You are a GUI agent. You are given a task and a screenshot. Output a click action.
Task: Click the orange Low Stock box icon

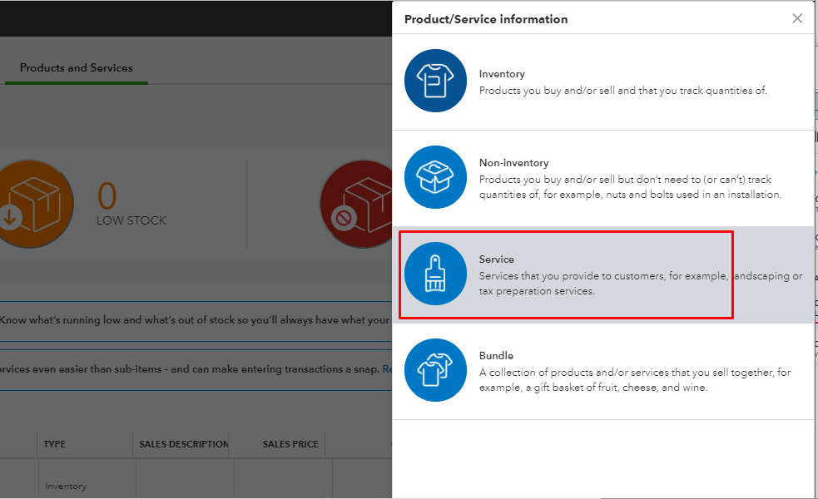[x=29, y=203]
